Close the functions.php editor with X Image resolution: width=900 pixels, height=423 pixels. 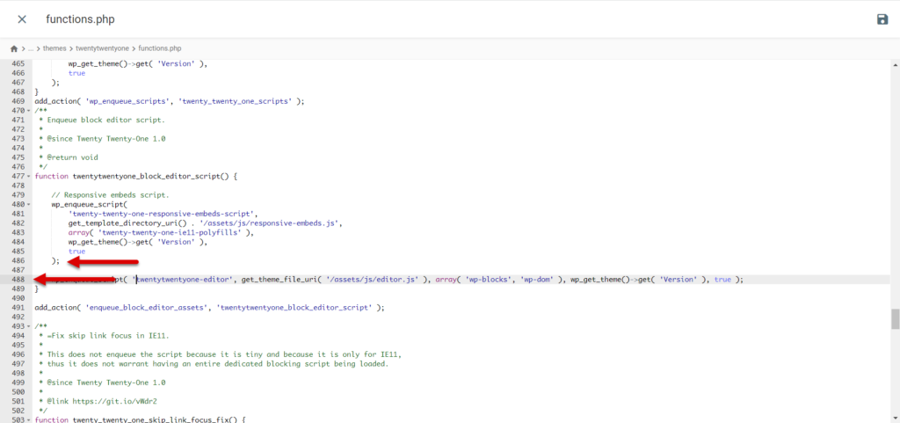(22, 19)
